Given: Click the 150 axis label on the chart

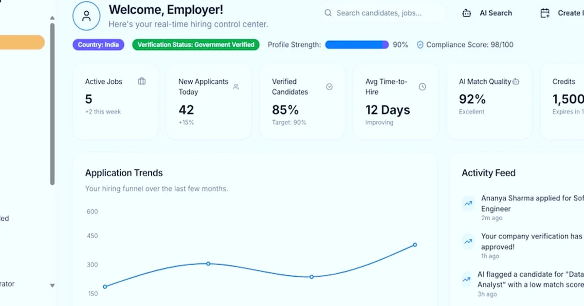Looking at the screenshot, I should point(92,293).
